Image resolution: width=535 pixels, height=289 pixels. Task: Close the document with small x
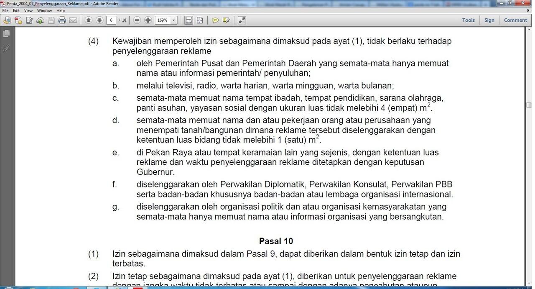click(529, 10)
